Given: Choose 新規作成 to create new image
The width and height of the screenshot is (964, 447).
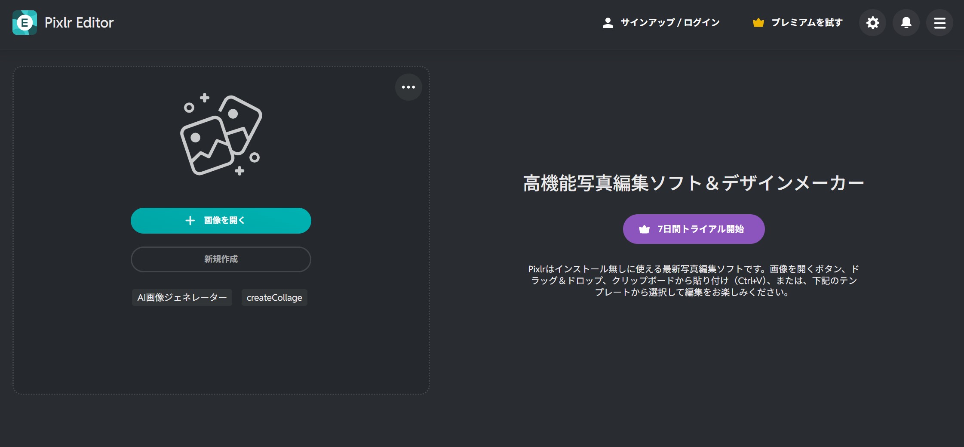Looking at the screenshot, I should [221, 259].
